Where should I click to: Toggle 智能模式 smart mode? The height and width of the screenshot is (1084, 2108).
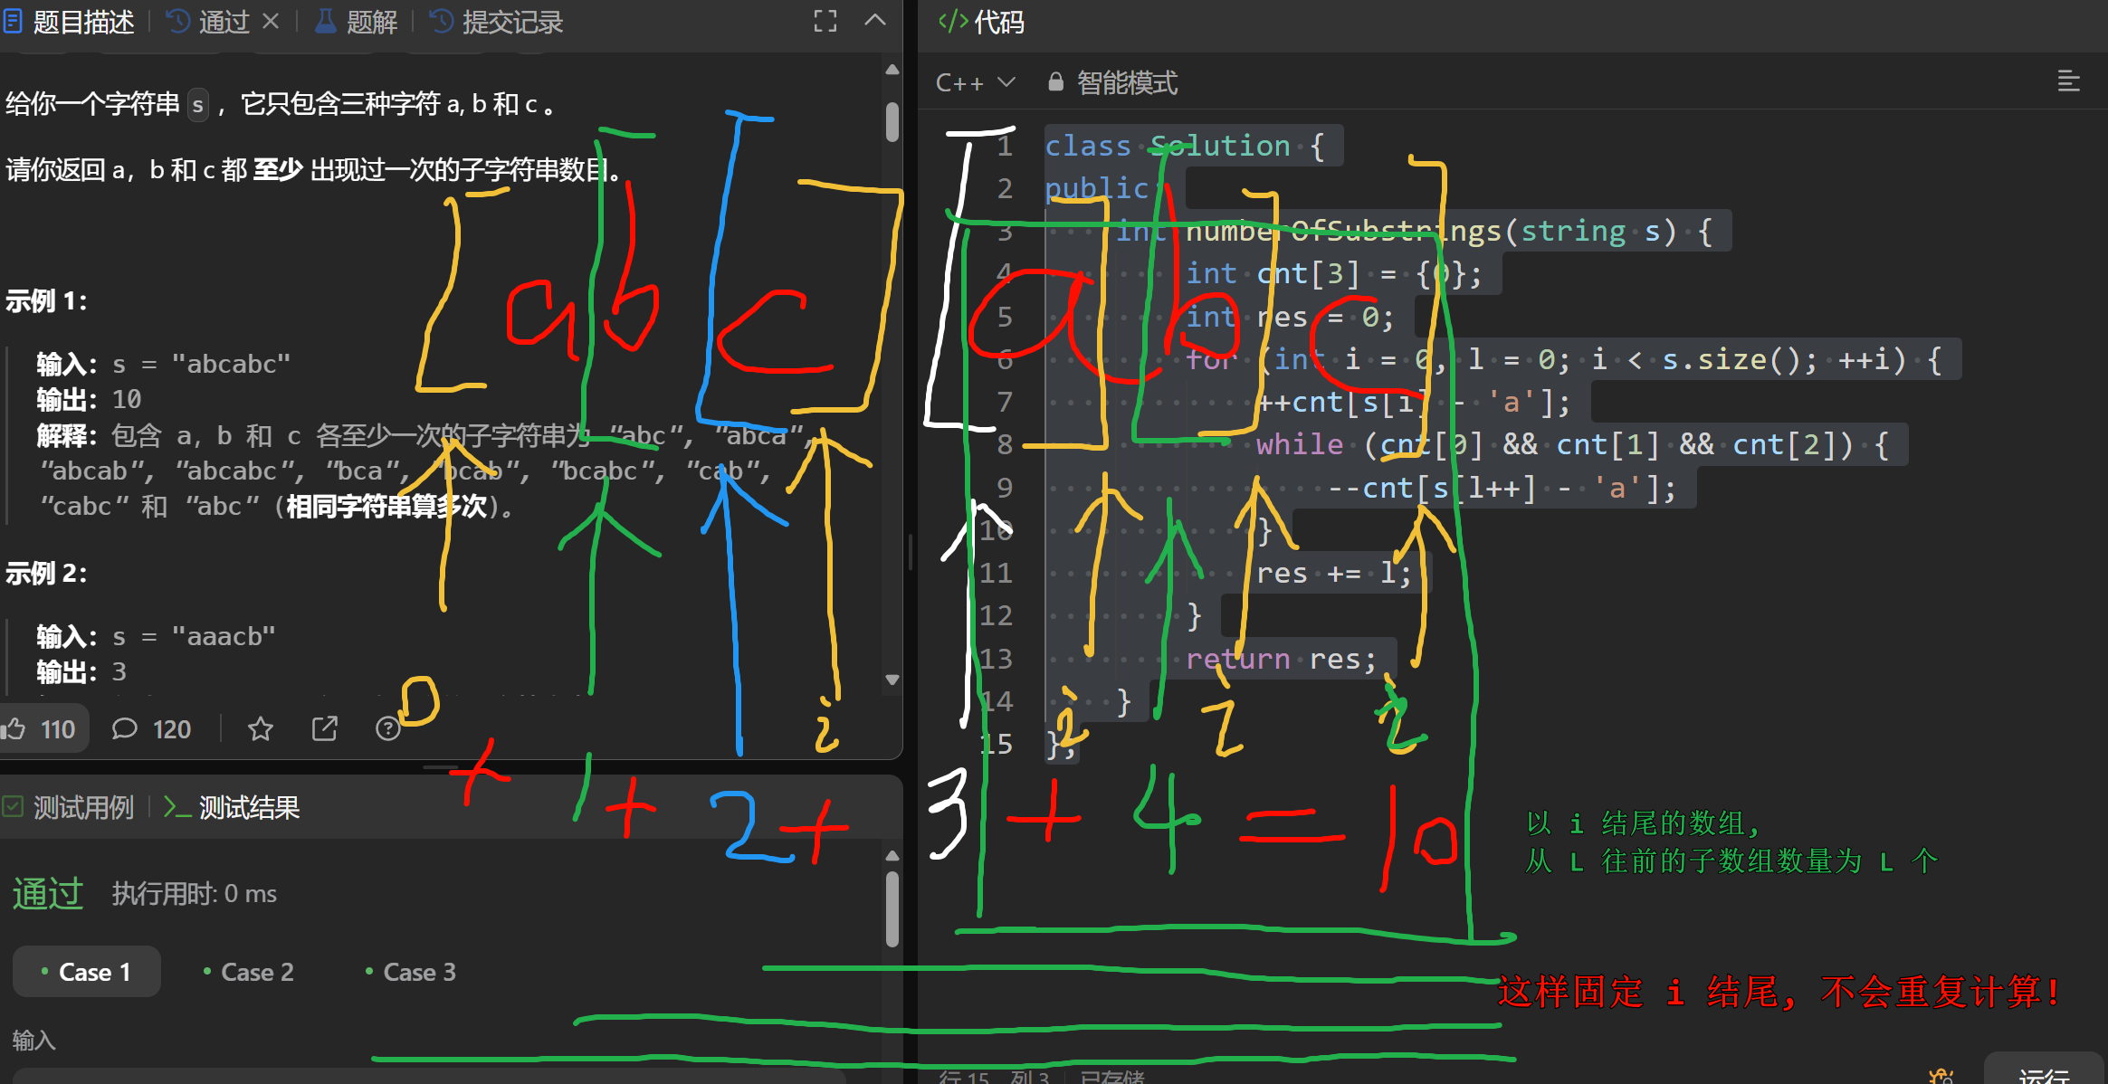(x=1127, y=82)
